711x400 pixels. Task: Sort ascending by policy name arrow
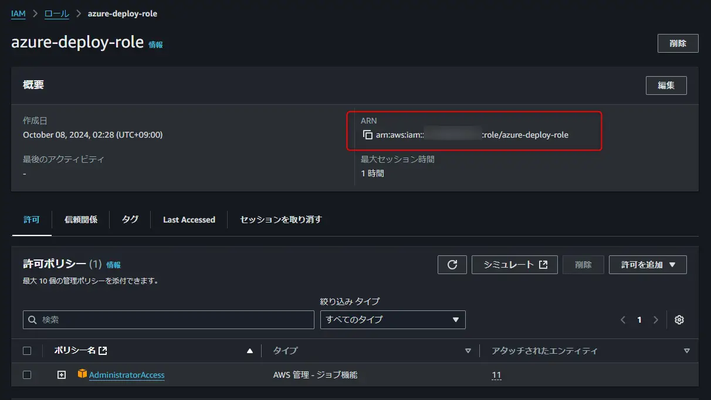[x=250, y=351]
